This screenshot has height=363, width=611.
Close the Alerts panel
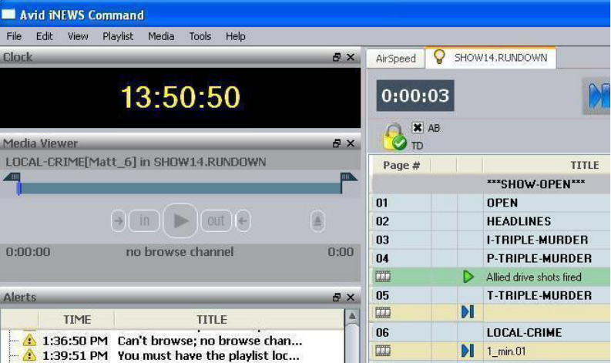click(x=351, y=297)
